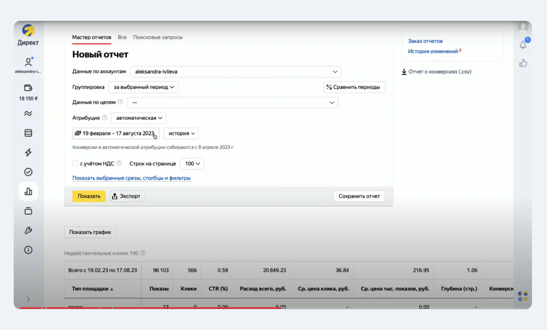The height and width of the screenshot is (330, 547).
Task: Click the Экспорт button
Action: pyautogui.click(x=127, y=196)
